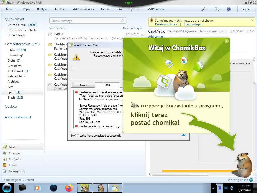257x193 pixels.
Task: Forward the selected message
Action: [60, 9]
